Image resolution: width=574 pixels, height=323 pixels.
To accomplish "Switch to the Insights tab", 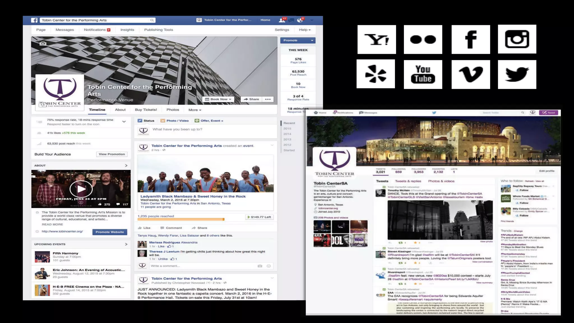I will coord(127,30).
